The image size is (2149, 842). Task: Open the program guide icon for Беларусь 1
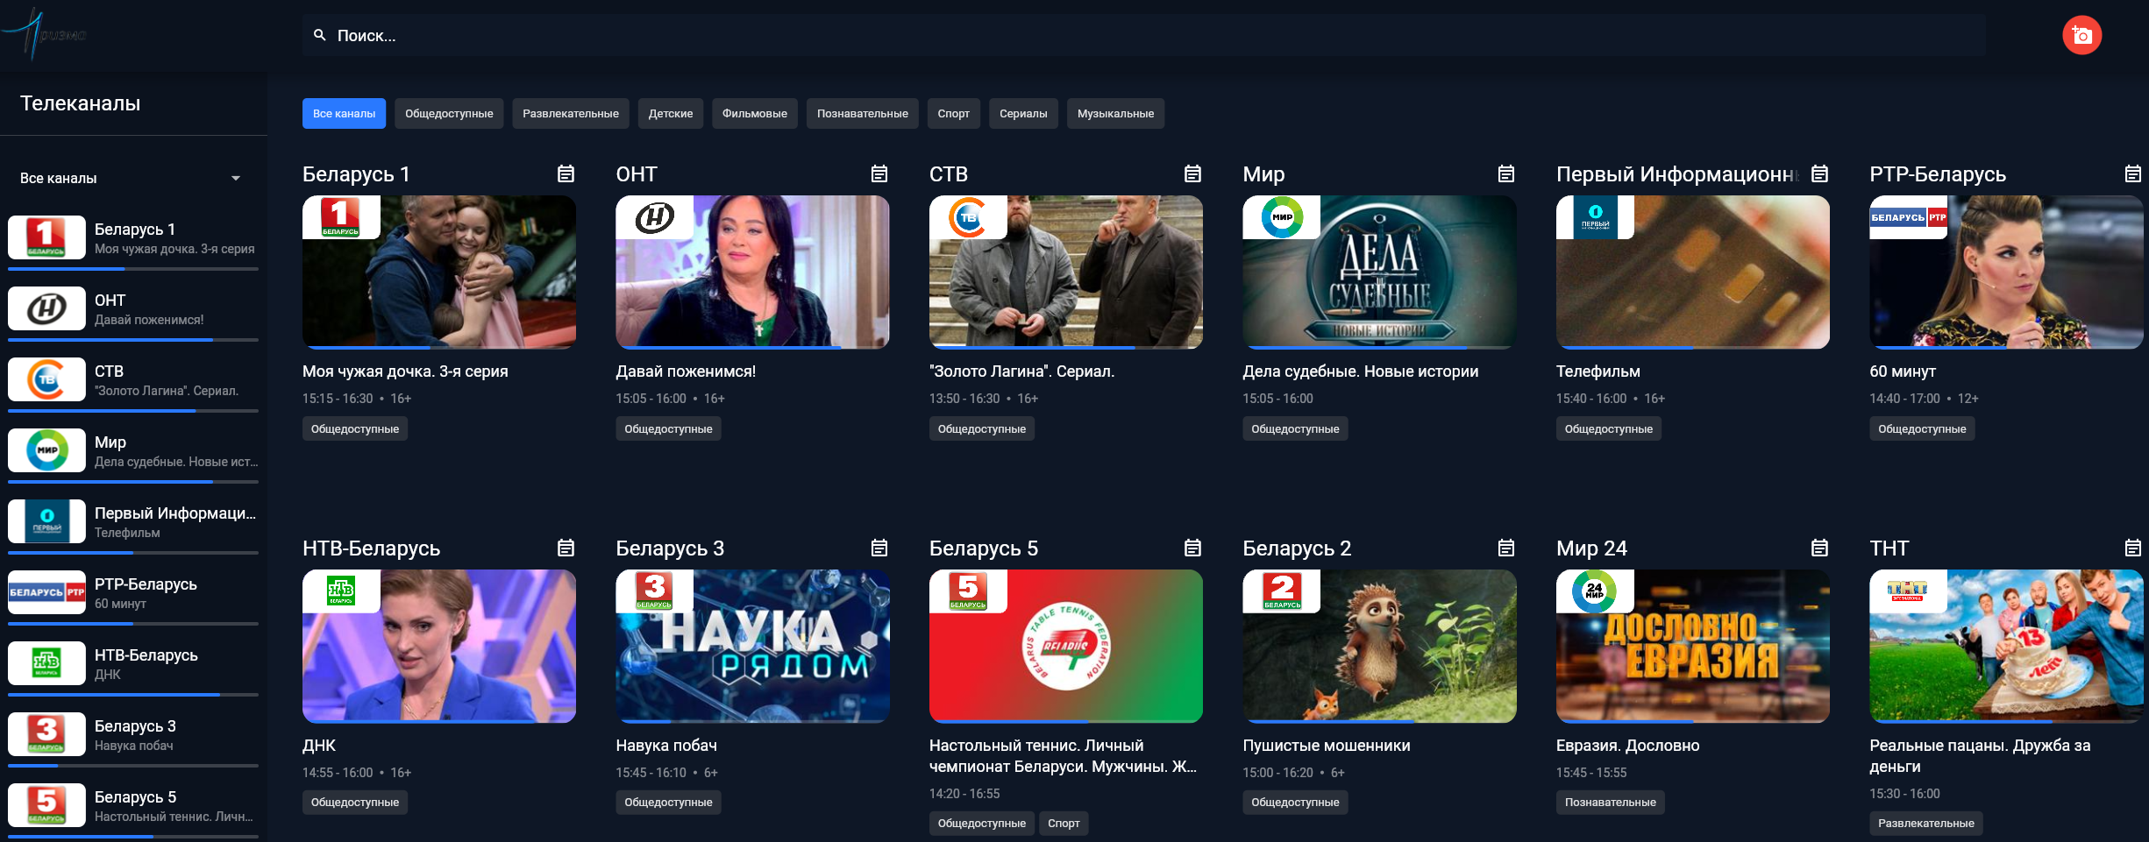[566, 173]
